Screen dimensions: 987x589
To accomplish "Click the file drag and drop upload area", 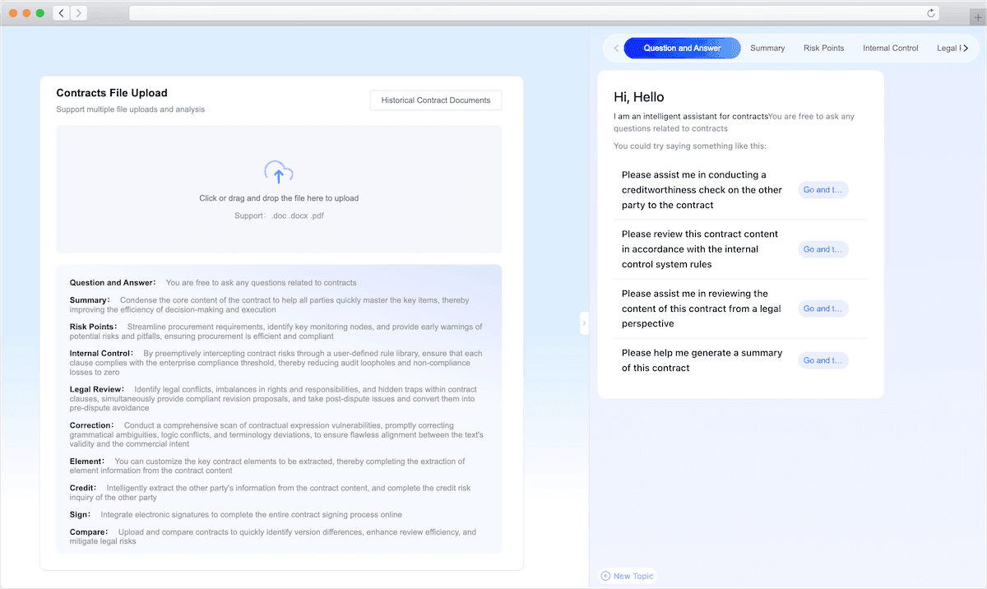I will point(279,189).
